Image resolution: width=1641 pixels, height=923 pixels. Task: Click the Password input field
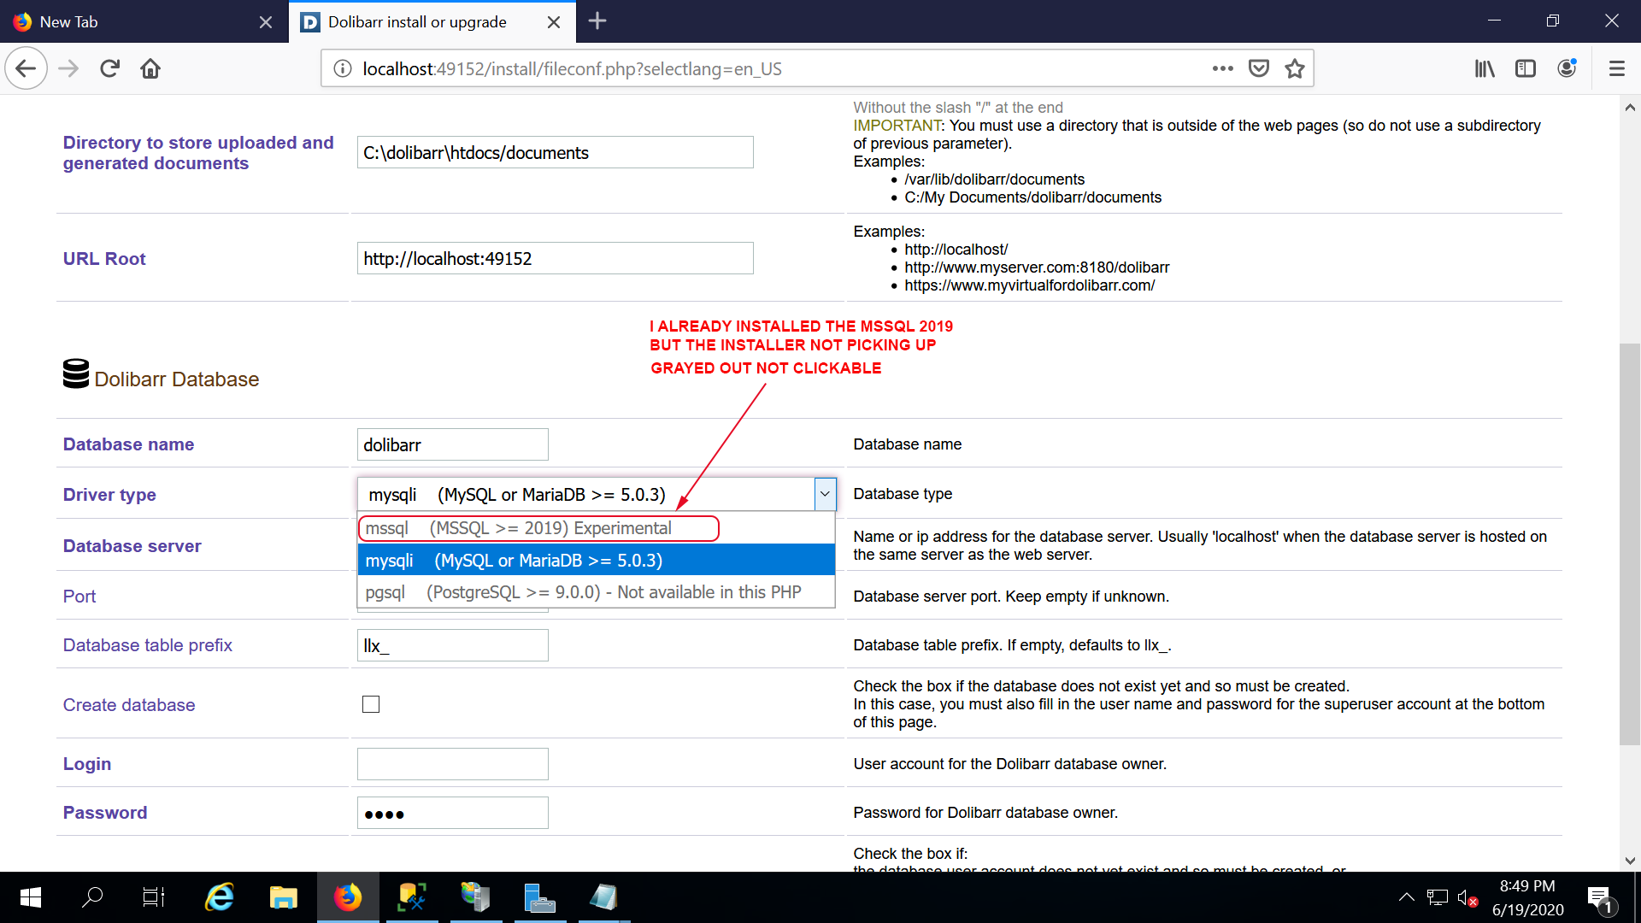(x=453, y=813)
